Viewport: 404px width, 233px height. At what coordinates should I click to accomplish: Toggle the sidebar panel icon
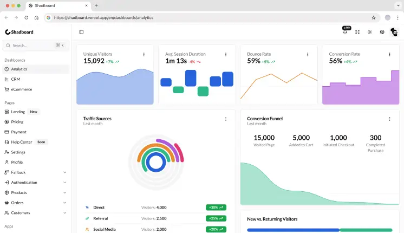coord(81,32)
